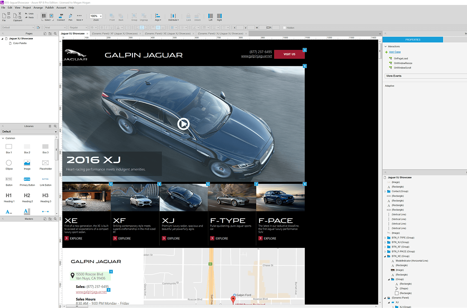The height and width of the screenshot is (308, 467).
Task: Collapse the Jaguar XJ Showcase page tree
Action: coord(3,39)
